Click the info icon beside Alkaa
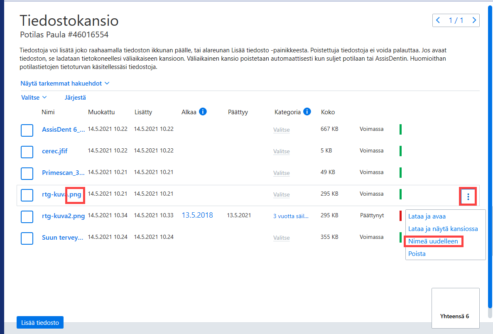Viewport: 493px width, 334px height. pyautogui.click(x=203, y=112)
